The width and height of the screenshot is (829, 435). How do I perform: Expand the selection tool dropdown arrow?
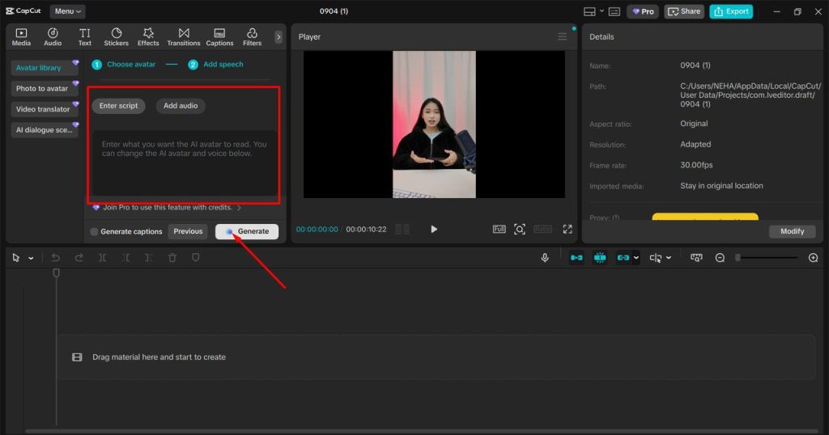[31, 259]
